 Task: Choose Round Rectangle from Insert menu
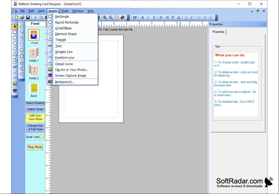pyautogui.click(x=72, y=22)
